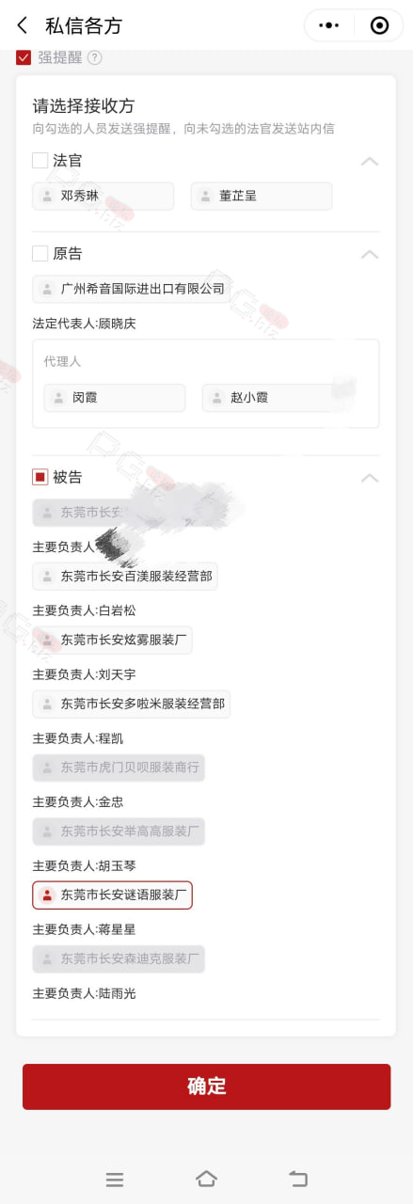
Task: Uncheck the 强提醒 checkbox
Action: click(24, 57)
